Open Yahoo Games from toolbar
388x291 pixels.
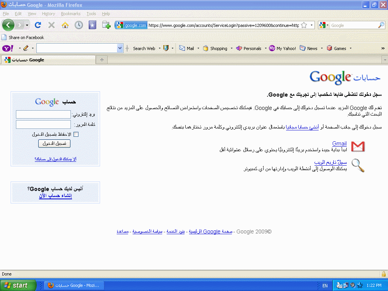336,48
